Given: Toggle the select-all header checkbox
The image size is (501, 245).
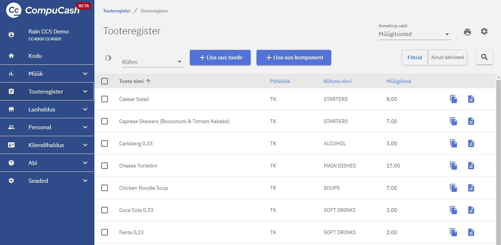Looking at the screenshot, I should [x=105, y=81].
